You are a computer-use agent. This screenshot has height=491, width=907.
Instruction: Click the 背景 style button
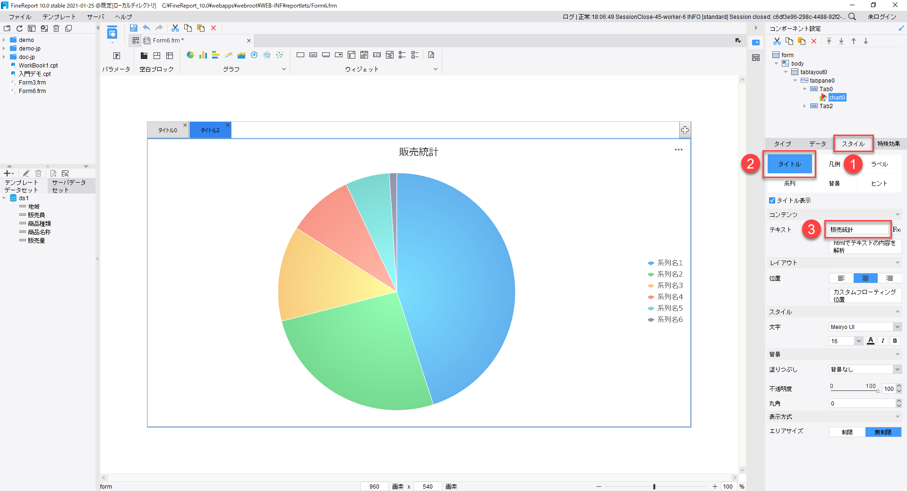pyautogui.click(x=835, y=183)
